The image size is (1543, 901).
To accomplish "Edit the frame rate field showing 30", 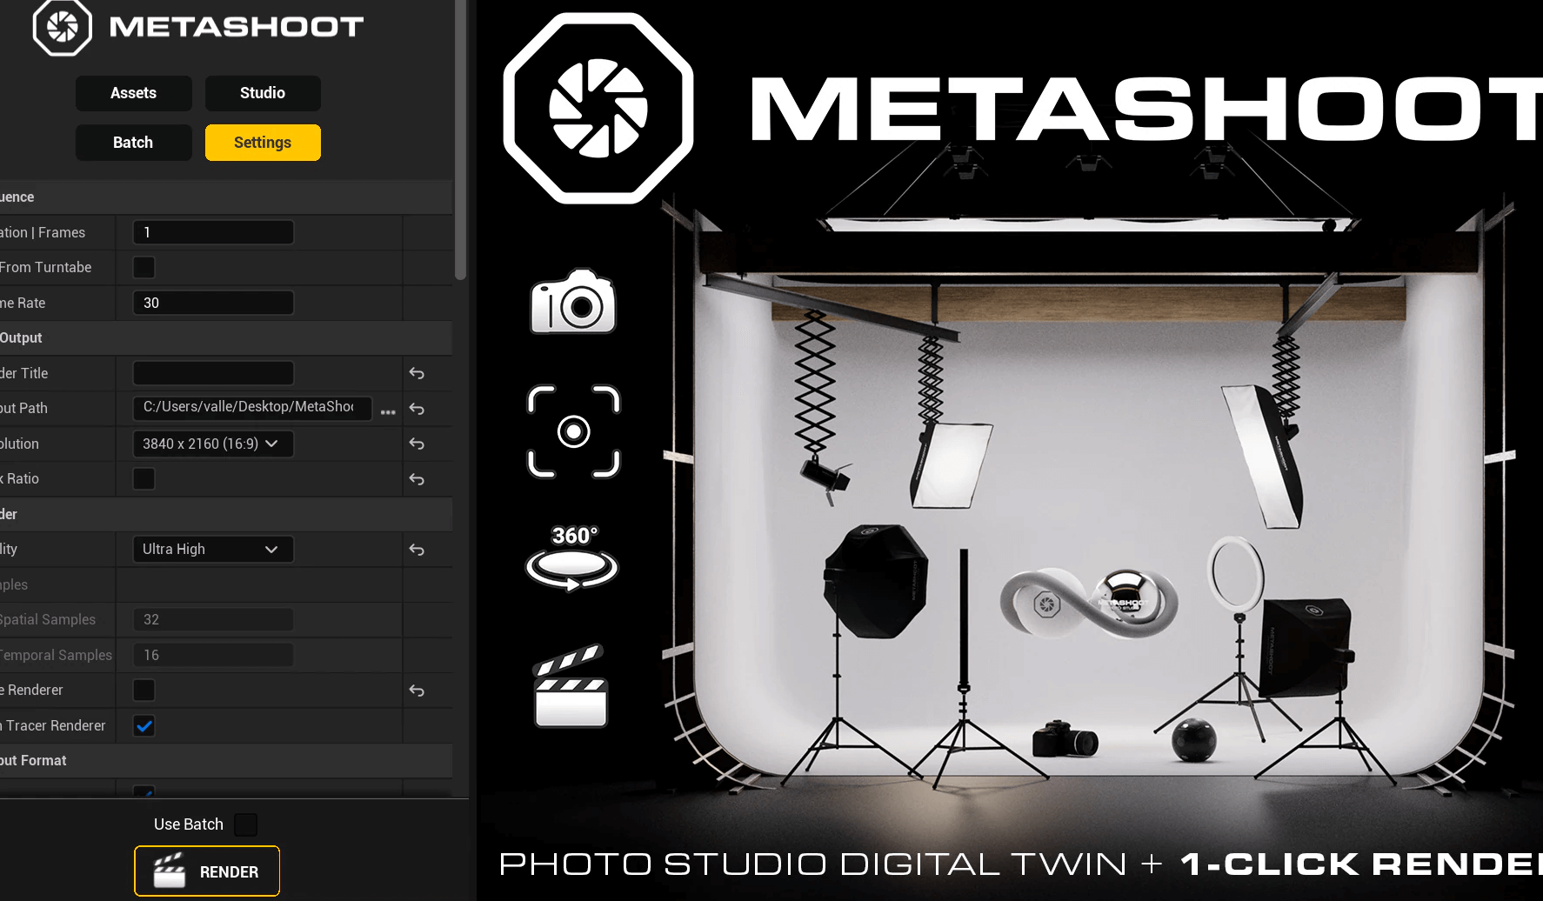I will coord(213,303).
